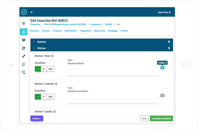Mark Kitchen Floor condition as fail
The height and width of the screenshot is (131, 198).
pos(44,69)
